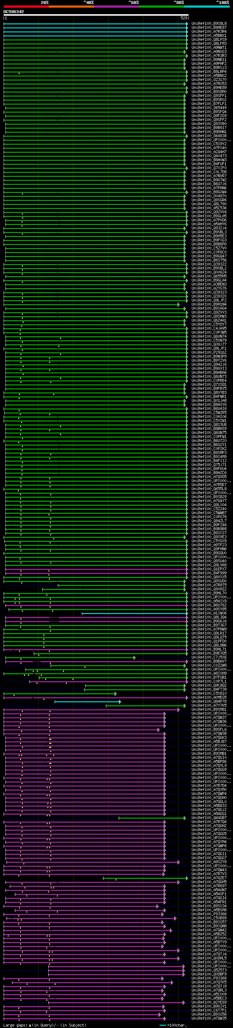Select label UniRef100_Q9ZVV4
The width and height of the screenshot is (233, 1028).
point(209,212)
